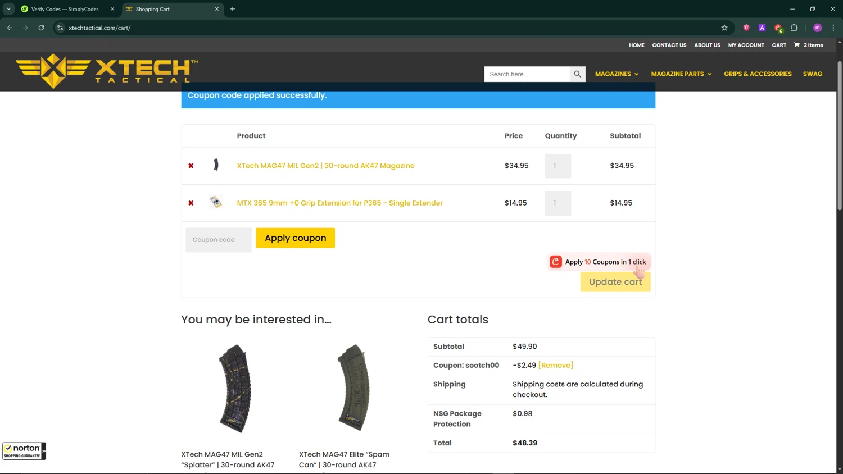Open the Chrome three-dot menu
This screenshot has width=843, height=474.
[833, 28]
